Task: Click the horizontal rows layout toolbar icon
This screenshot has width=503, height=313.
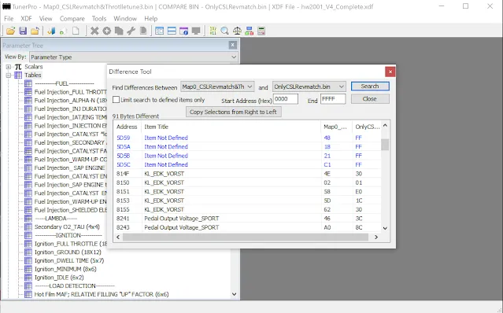Action: 172,31
